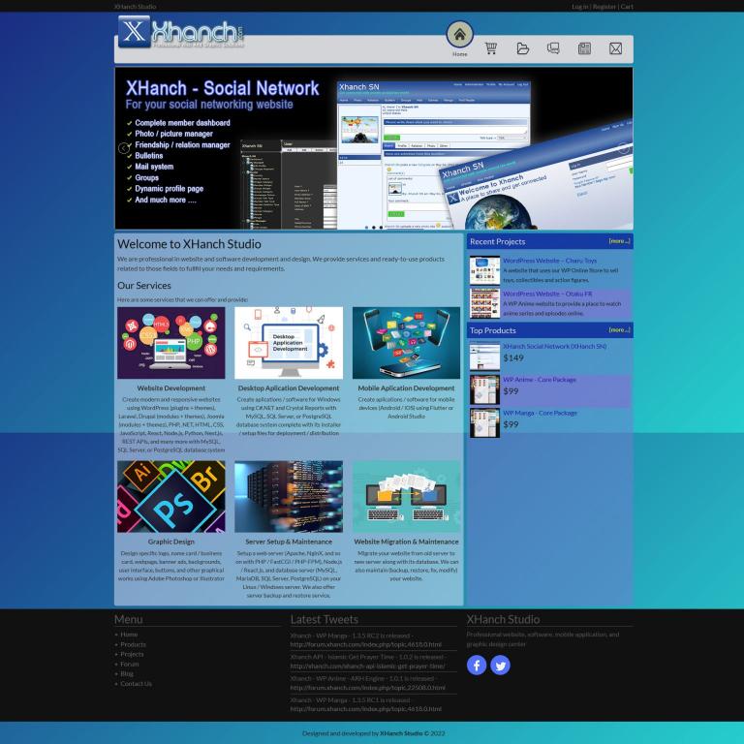Open the folder projects icon
The height and width of the screenshot is (744, 744).
point(522,48)
